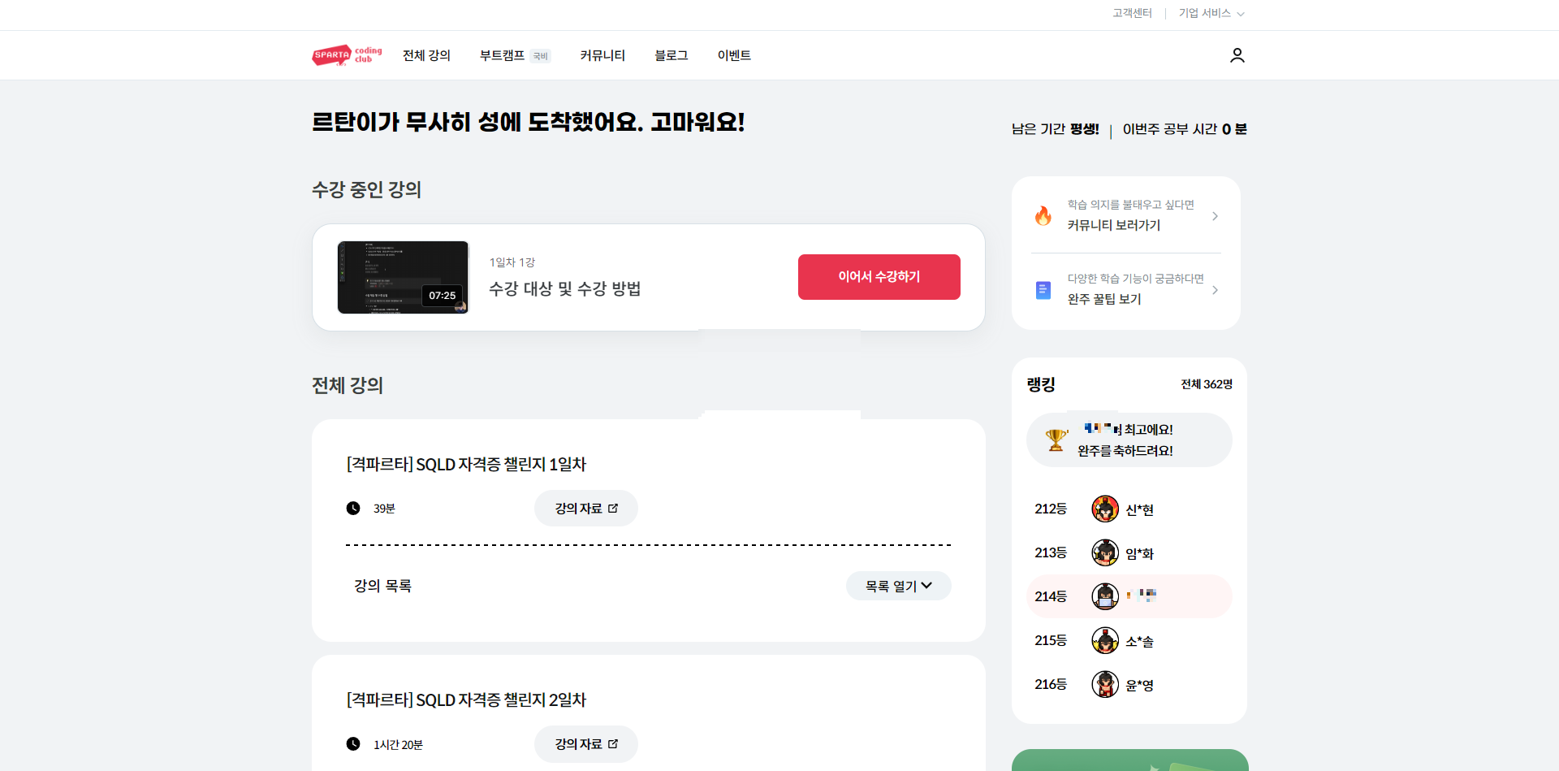Click [격파르타] SQLD 자격증 챌린지 1일차 title
The width and height of the screenshot is (1559, 771).
pos(466,464)
